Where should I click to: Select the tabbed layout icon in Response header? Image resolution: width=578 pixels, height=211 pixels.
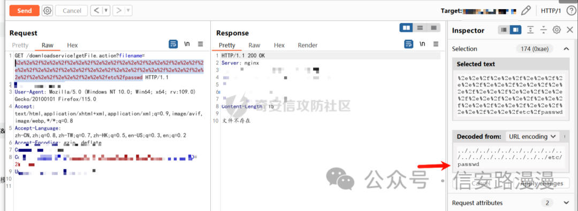point(434,28)
